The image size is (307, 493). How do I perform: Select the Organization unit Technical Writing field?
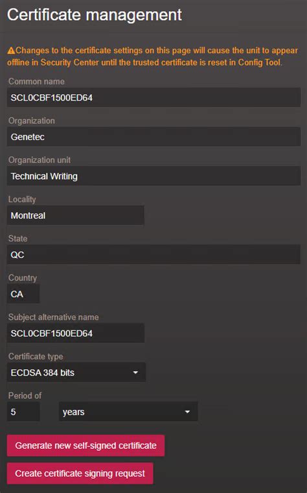[x=153, y=176]
